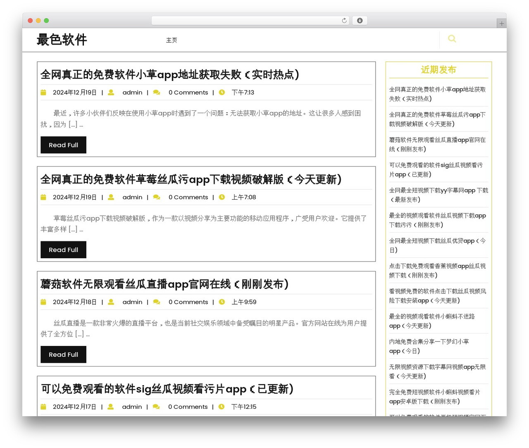The width and height of the screenshot is (529, 448).
Task: Open sidebar link 丝瓜视频风险下载安装app
Action: pos(438,295)
